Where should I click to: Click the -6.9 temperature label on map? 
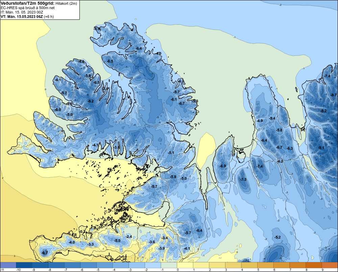click(x=223, y=166)
